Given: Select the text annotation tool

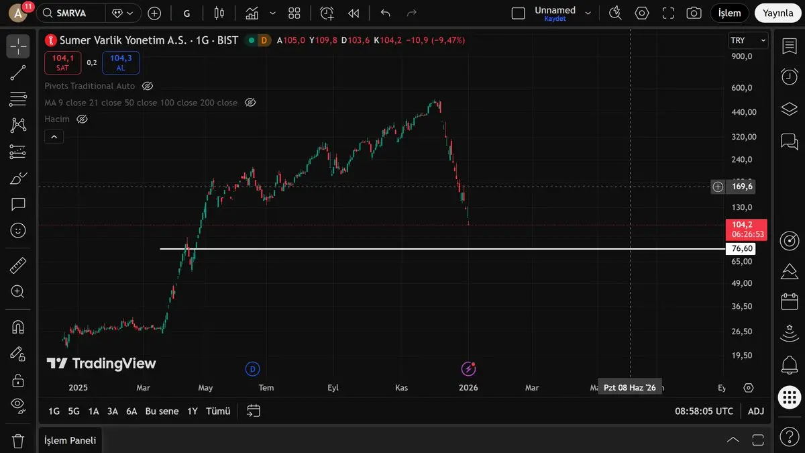Looking at the screenshot, I should (18, 204).
